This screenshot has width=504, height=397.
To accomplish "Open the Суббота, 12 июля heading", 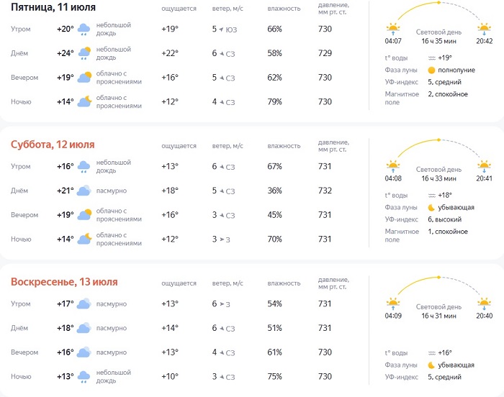I will coord(53,145).
